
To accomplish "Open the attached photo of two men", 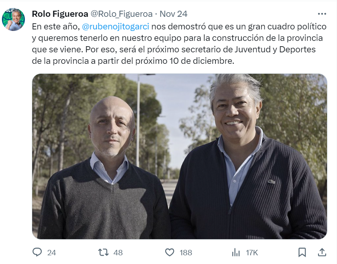I will pos(180,156).
